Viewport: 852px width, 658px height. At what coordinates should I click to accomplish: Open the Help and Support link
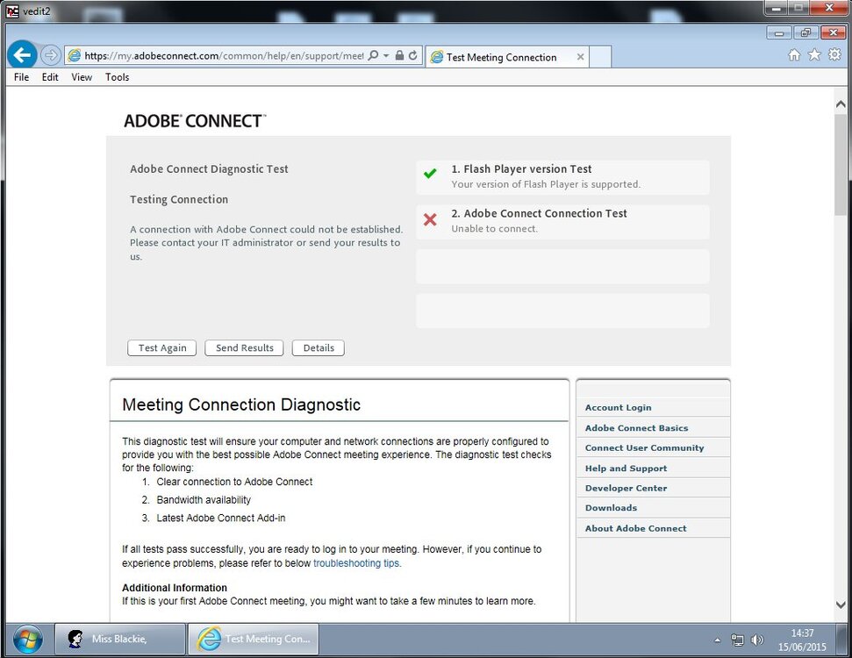click(626, 468)
